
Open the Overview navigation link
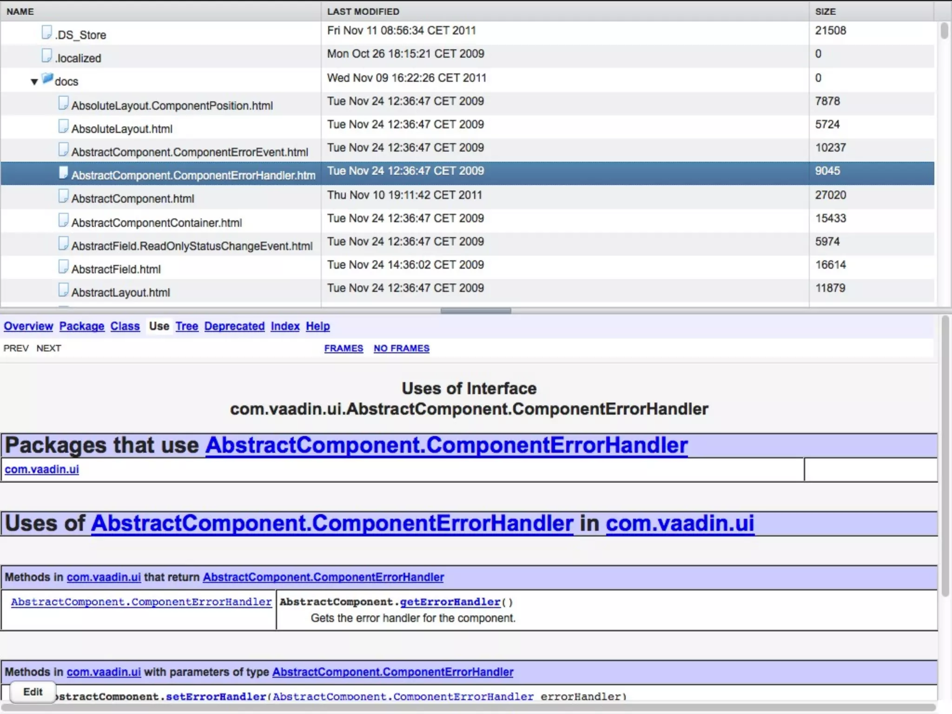coord(28,326)
